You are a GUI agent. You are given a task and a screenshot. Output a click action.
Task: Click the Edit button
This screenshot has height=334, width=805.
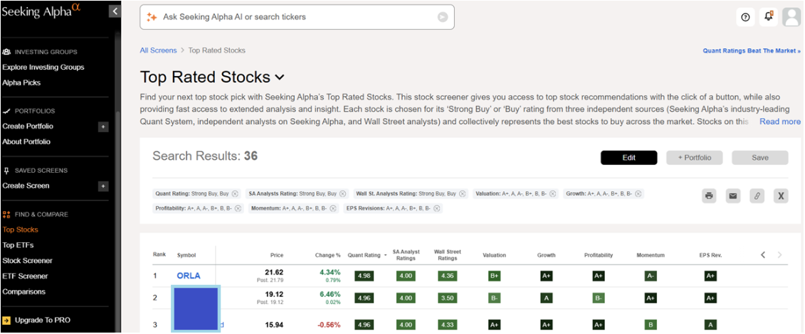pos(629,158)
